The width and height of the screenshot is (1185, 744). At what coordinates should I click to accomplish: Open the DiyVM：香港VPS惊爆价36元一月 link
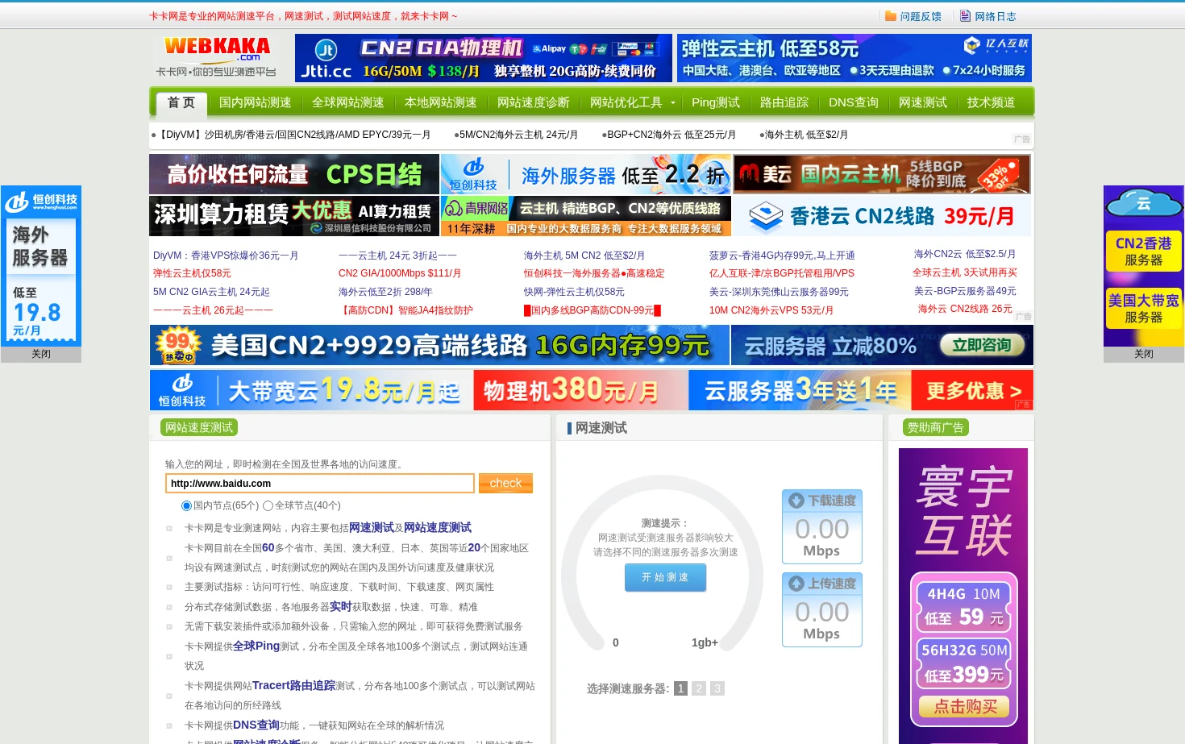[226, 256]
